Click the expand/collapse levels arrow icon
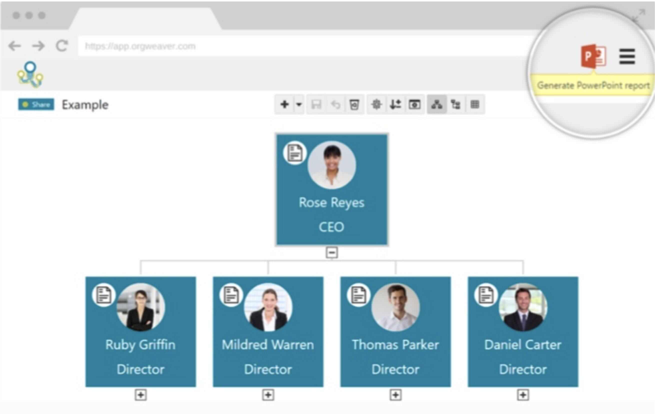 [395, 104]
